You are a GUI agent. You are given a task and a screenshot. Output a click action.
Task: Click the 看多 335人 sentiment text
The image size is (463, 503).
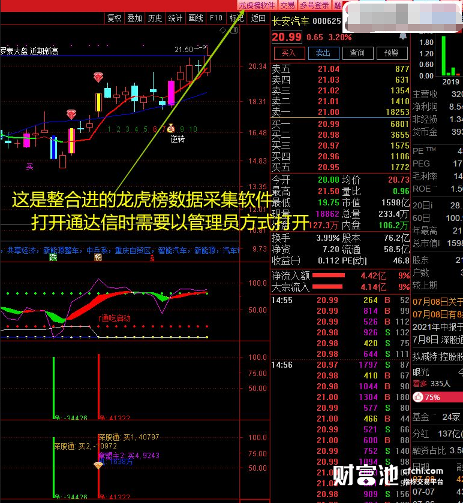click(x=431, y=384)
